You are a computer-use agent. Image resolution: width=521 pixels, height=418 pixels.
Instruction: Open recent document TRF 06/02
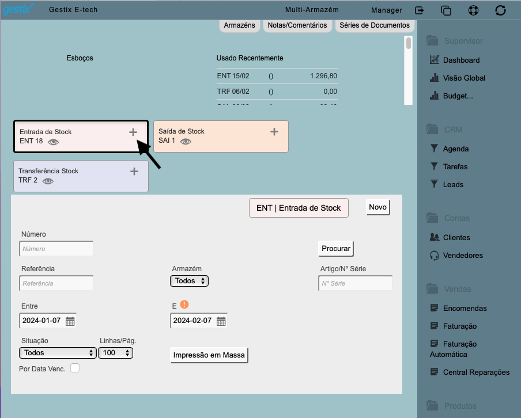pos(277,92)
